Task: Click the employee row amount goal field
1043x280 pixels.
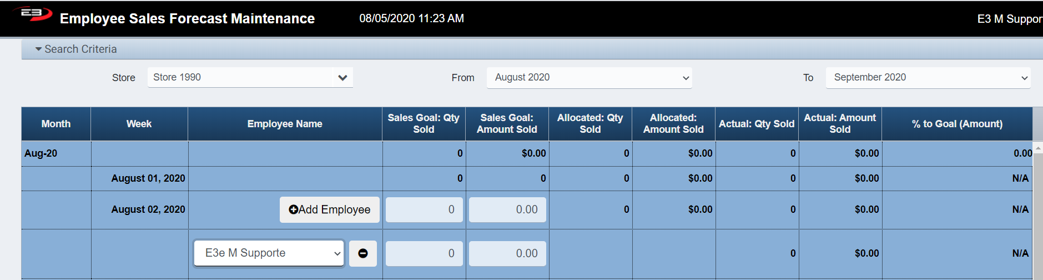Action: (507, 253)
